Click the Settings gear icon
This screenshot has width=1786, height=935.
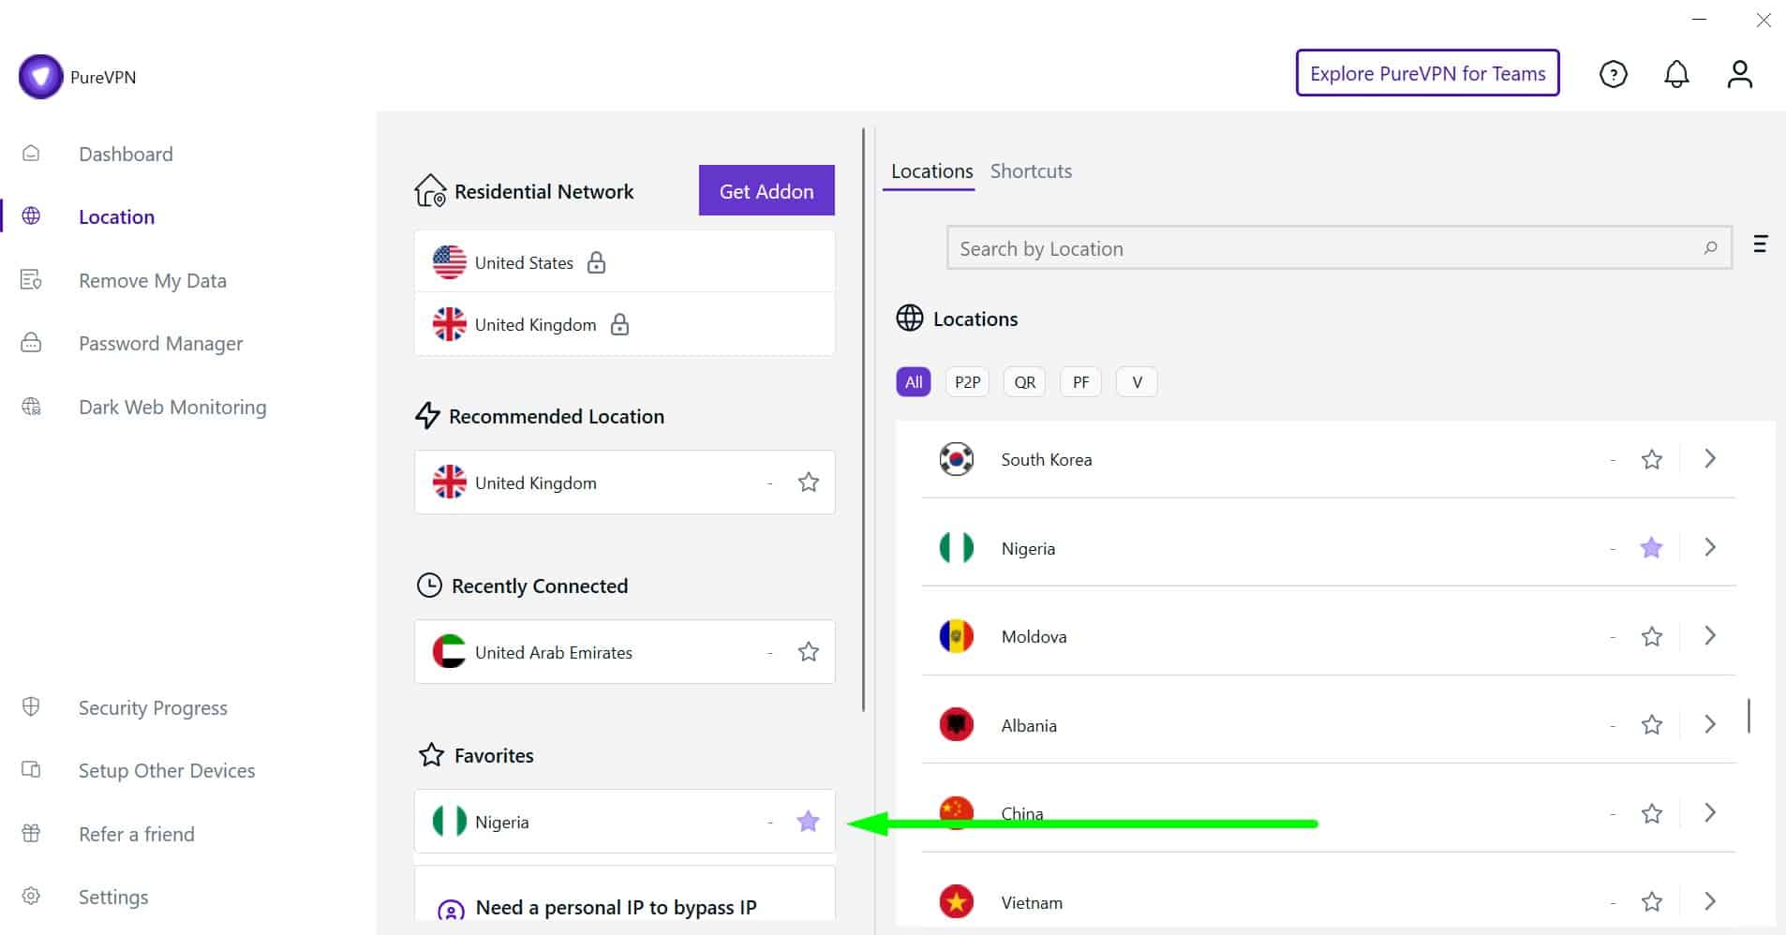(31, 897)
